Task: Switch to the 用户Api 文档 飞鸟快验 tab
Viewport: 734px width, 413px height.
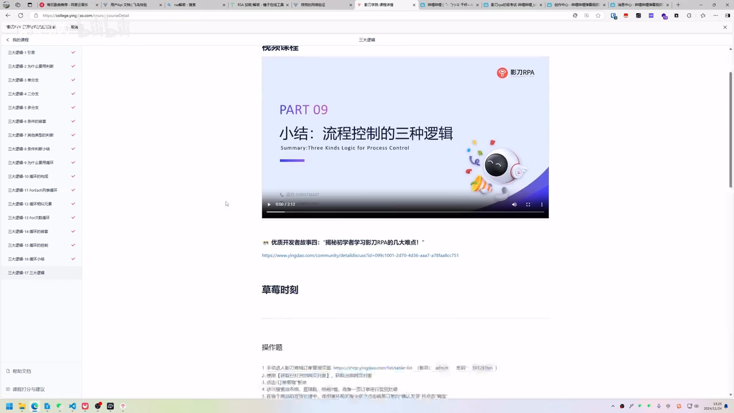Action: [x=131, y=5]
